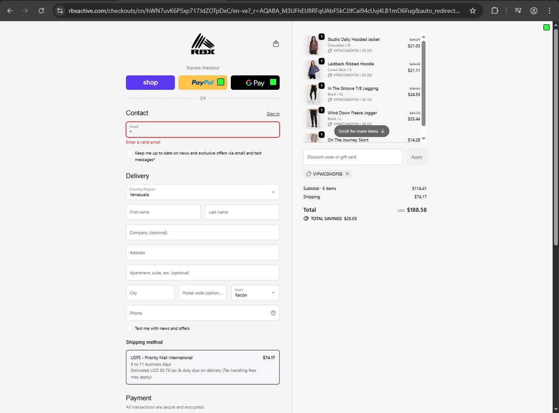
Task: Click the browser address bar URL
Action: [264, 11]
